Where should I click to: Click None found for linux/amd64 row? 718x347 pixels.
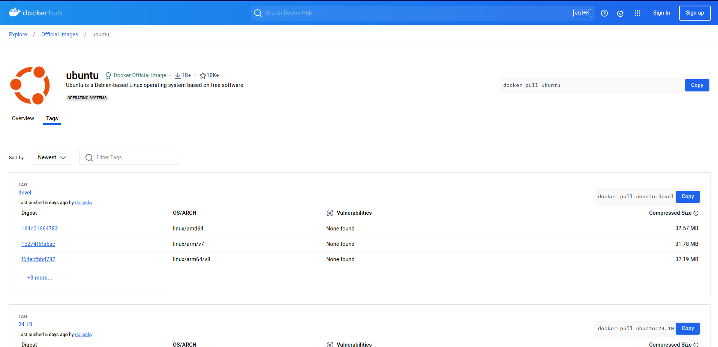pos(340,229)
